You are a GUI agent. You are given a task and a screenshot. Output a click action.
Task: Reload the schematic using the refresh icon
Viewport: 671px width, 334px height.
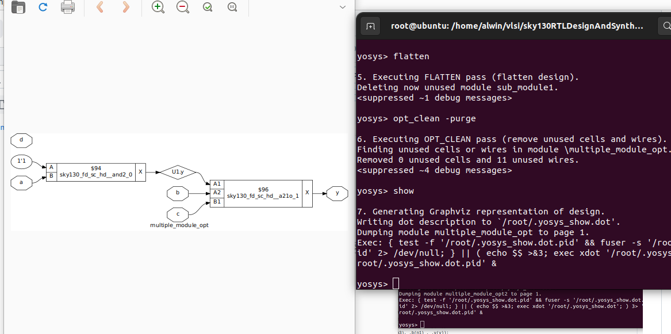(43, 7)
